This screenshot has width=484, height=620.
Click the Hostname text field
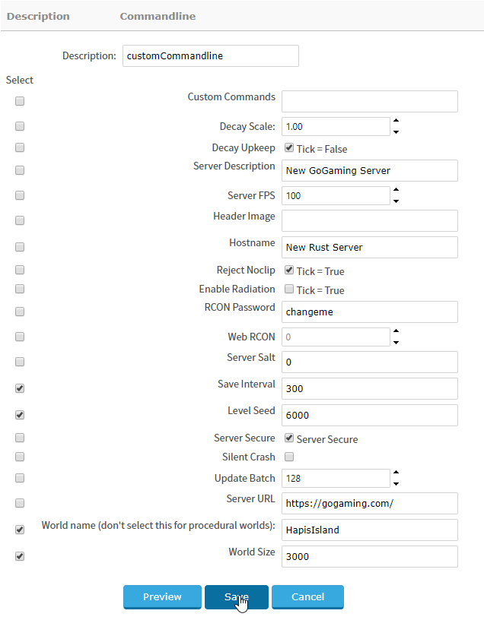click(369, 247)
